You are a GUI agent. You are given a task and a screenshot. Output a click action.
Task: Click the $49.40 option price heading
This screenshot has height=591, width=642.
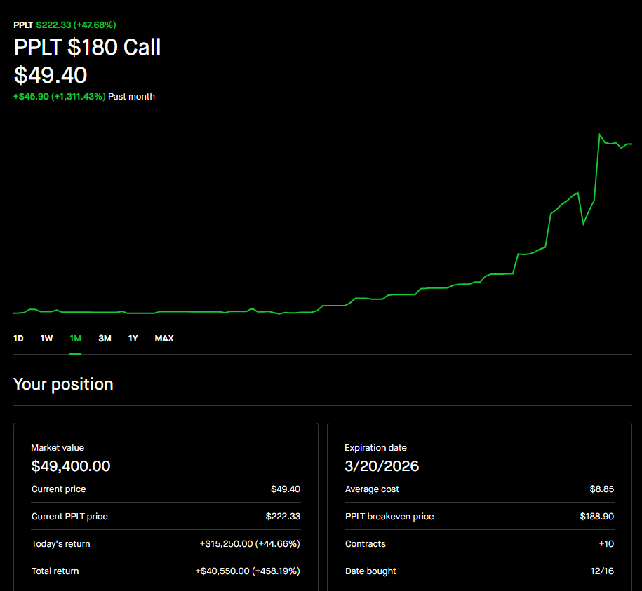(x=51, y=75)
